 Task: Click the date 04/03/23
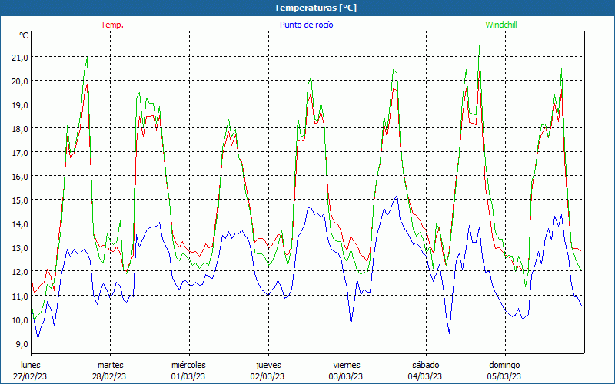tap(425, 376)
